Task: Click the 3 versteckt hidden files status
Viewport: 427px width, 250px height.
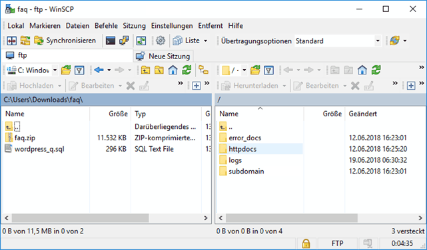Action: [408, 231]
